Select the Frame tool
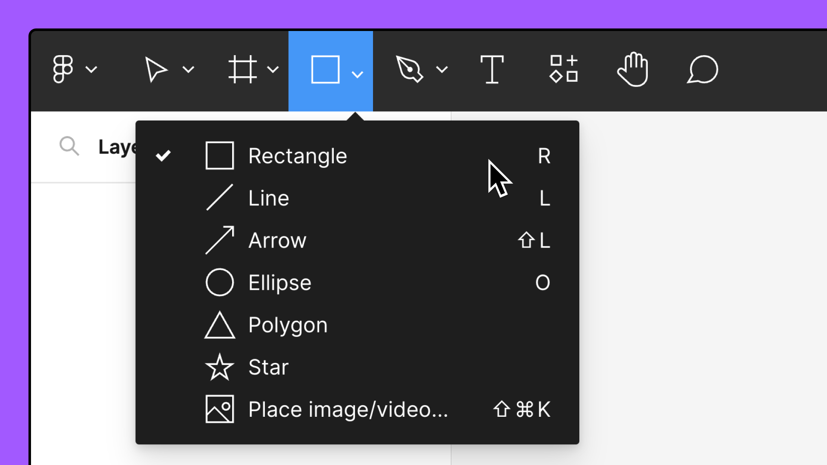Image resolution: width=827 pixels, height=465 pixels. point(243,70)
